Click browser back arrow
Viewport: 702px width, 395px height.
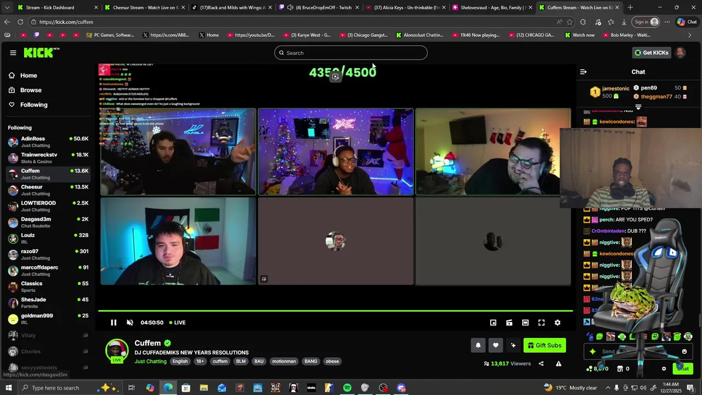[7, 22]
